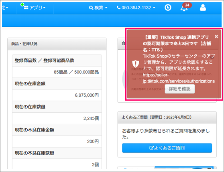Image resolution: width=224 pixels, height=172 pixels.
Task: Open the notification bell with 24 badge
Action: click(184, 8)
